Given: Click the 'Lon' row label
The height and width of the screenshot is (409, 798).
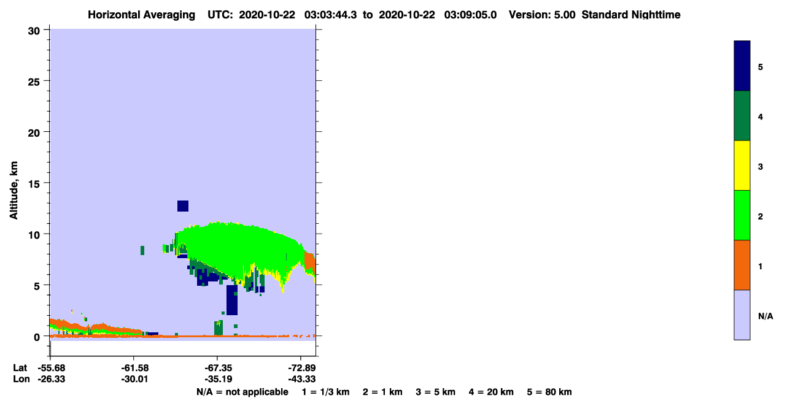Looking at the screenshot, I should 21,380.
